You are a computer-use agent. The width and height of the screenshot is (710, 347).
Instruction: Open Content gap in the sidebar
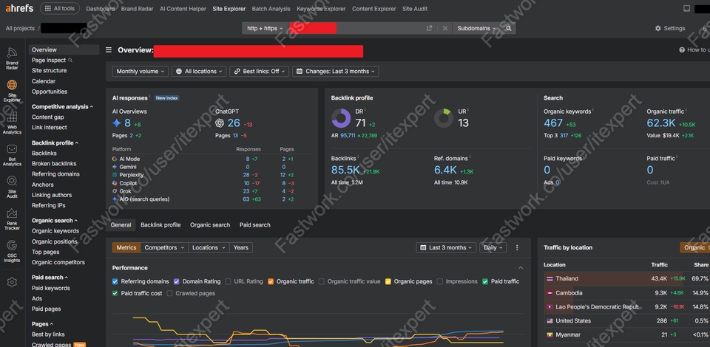click(x=47, y=117)
